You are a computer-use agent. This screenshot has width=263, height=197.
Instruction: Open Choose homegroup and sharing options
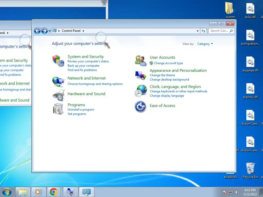(95, 84)
